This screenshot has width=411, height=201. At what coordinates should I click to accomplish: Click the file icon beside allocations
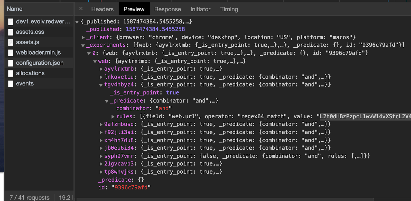coord(11,73)
